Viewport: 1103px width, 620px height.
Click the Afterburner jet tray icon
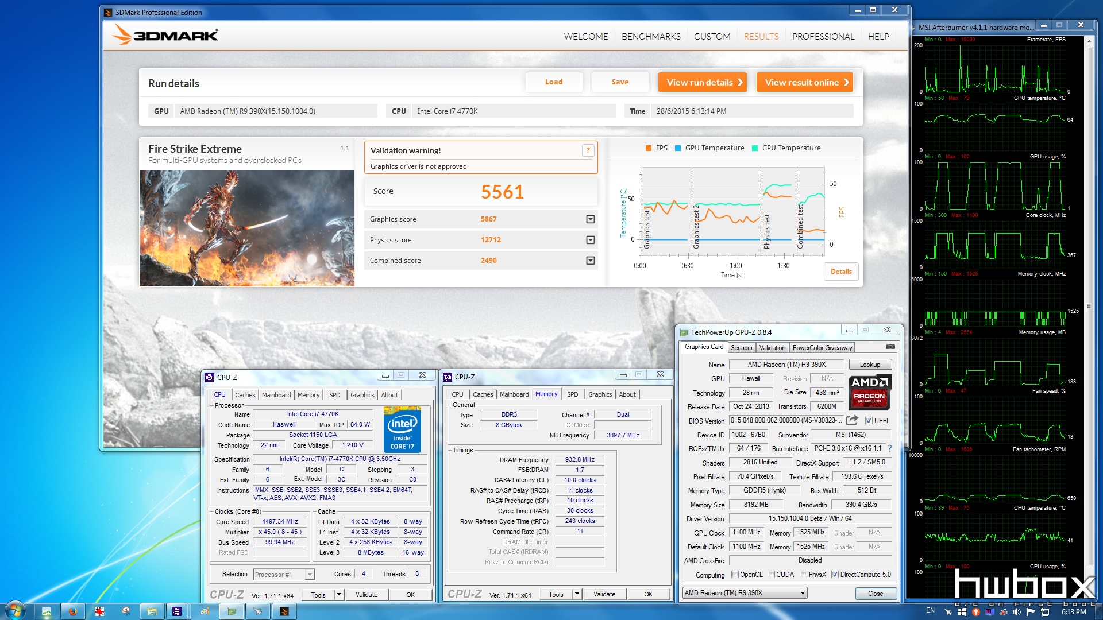pos(948,612)
